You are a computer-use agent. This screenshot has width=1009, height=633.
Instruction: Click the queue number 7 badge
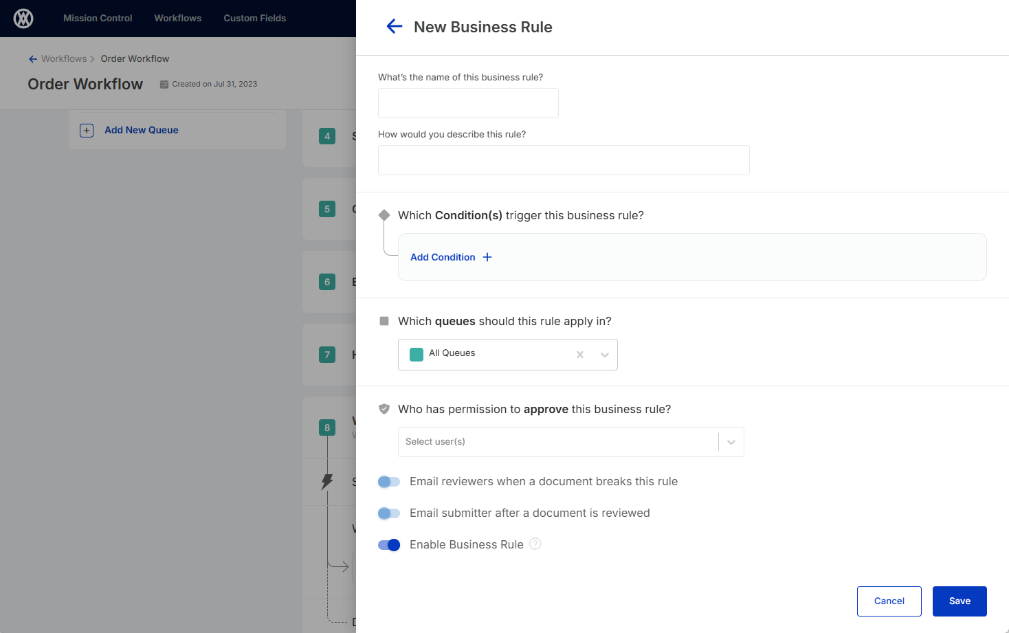pyautogui.click(x=327, y=355)
